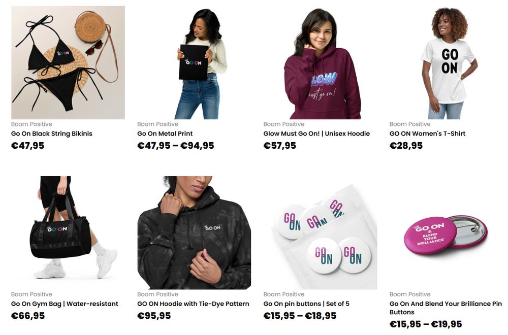Click GO ON Hoodie with Tie-Dye Pattern title
508x335 pixels.
[x=193, y=304]
